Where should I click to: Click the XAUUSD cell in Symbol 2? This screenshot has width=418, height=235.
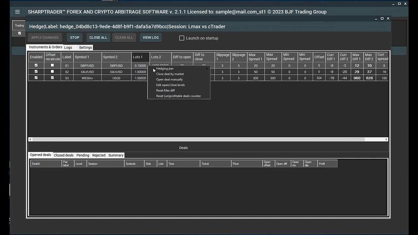(116, 72)
